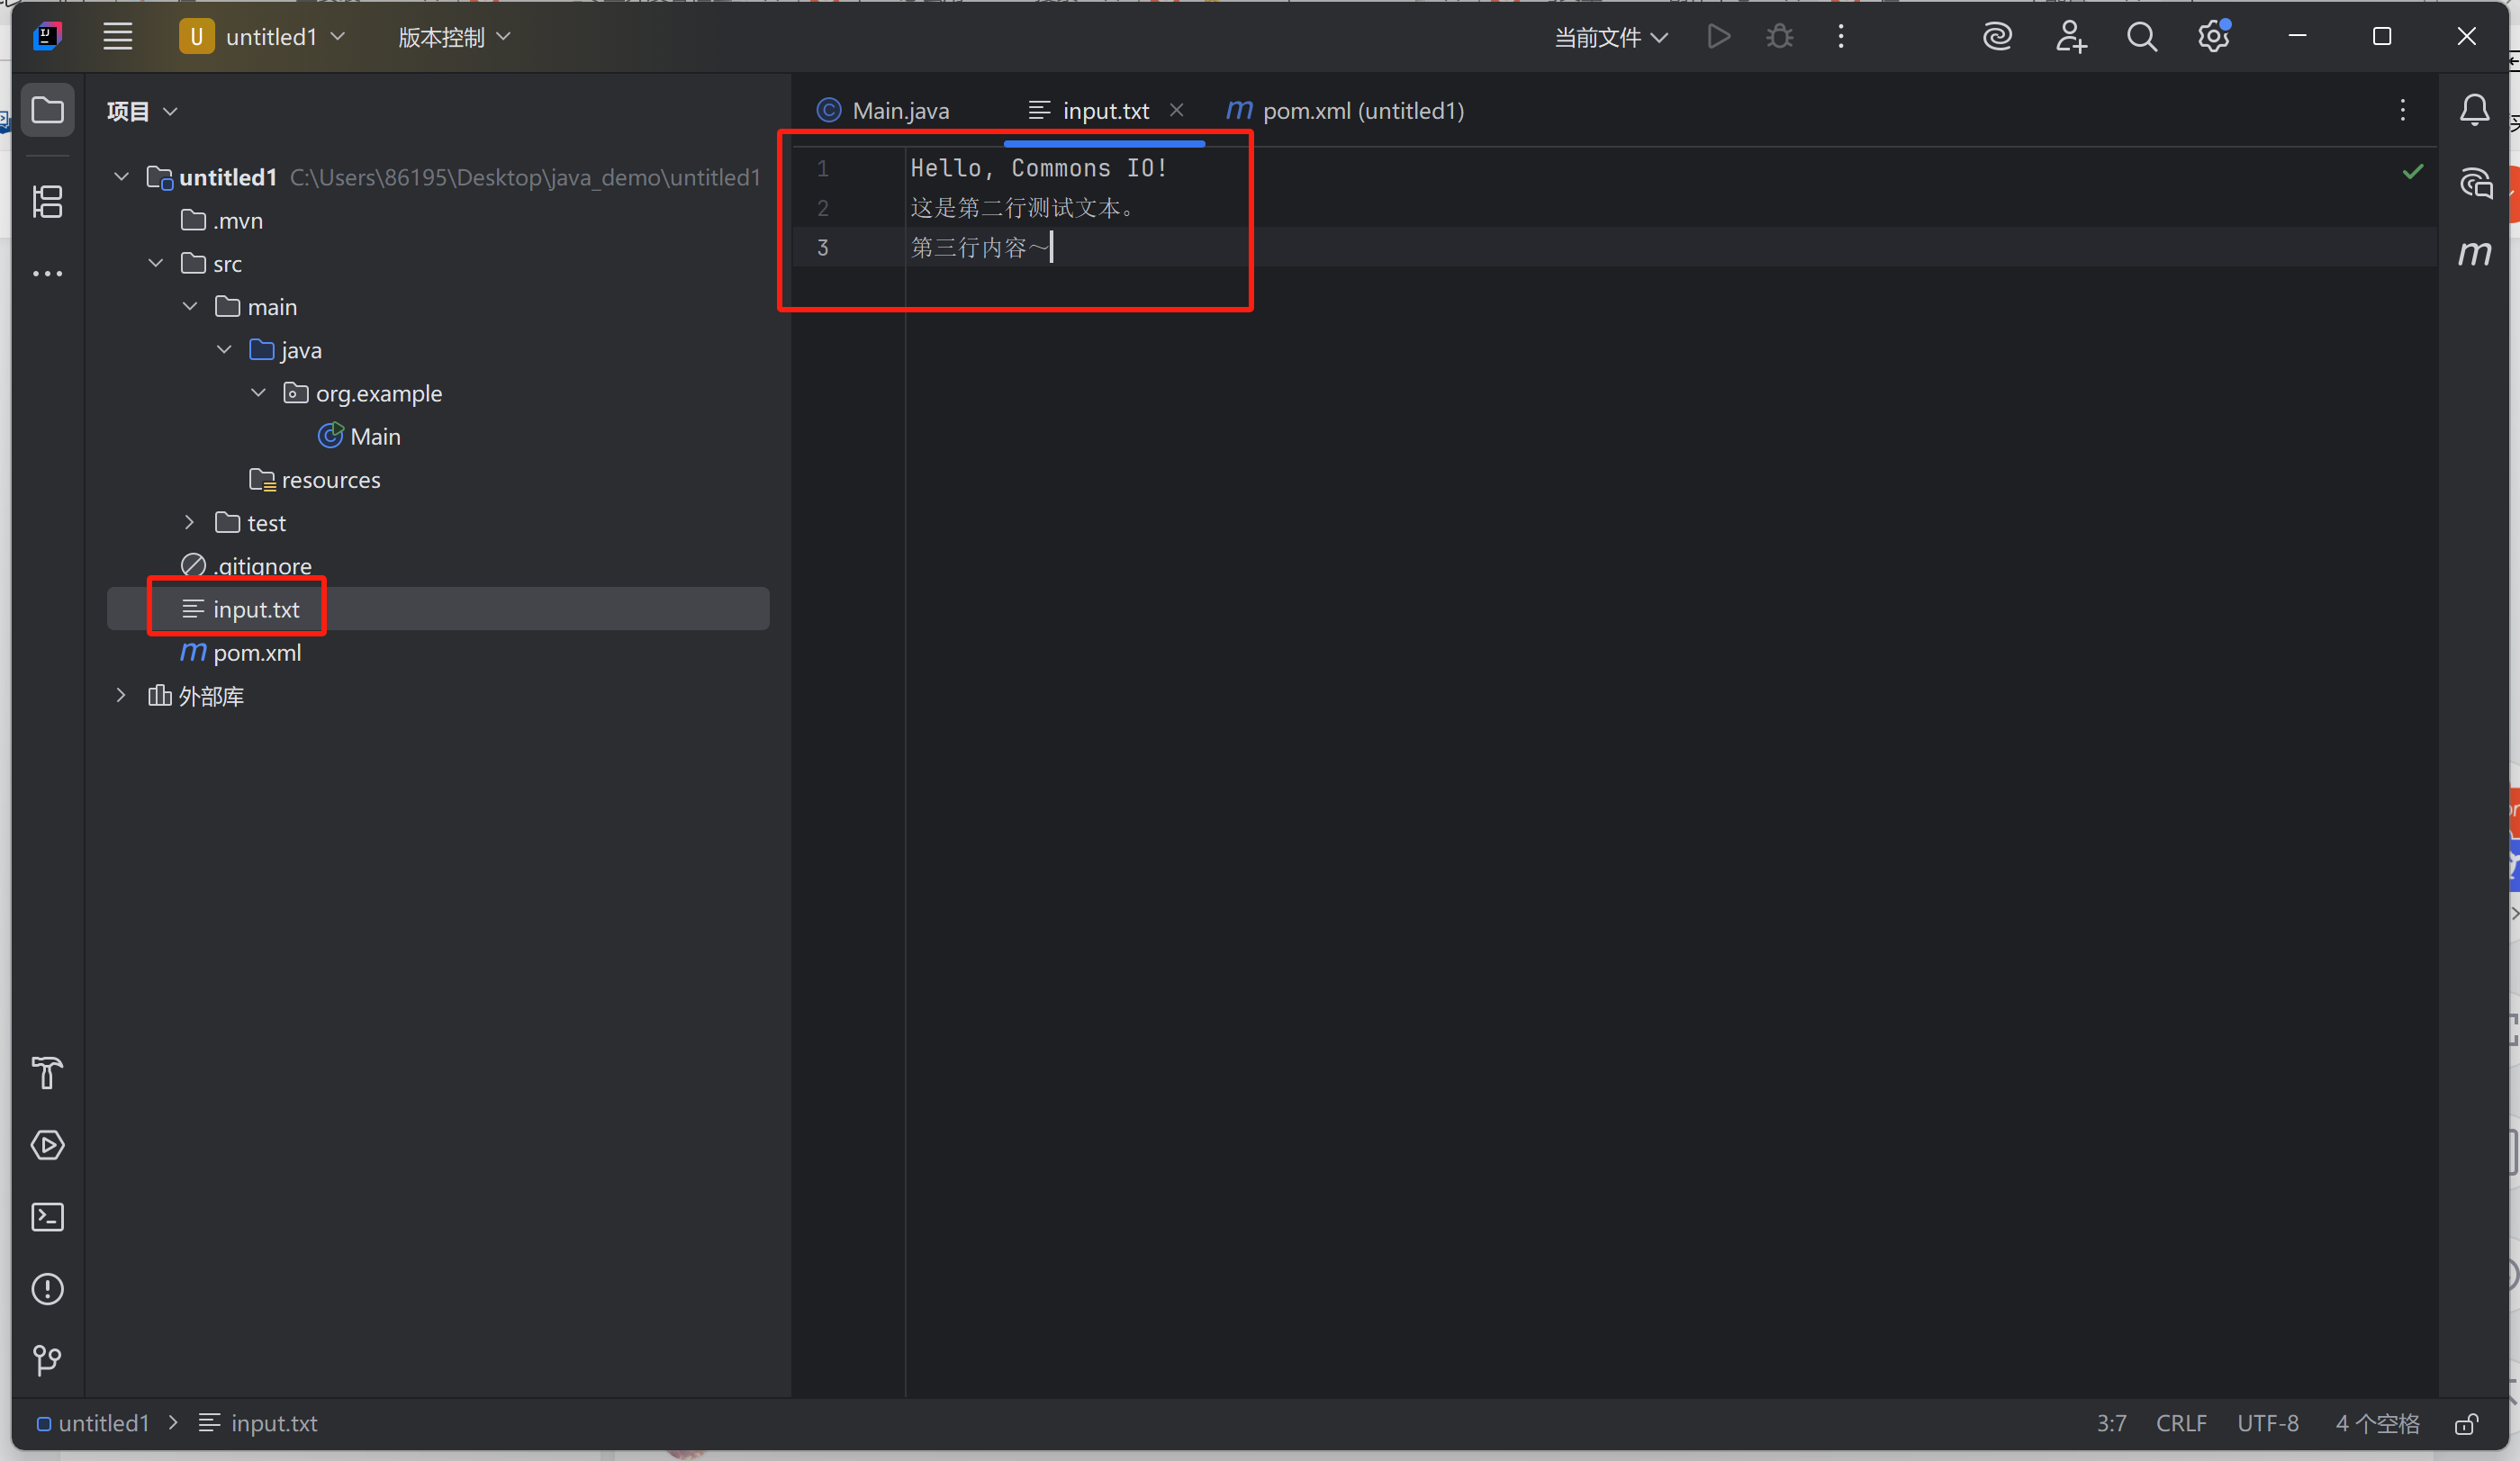Expand the 外部库 external libraries node
Image resolution: width=2520 pixels, height=1461 pixels.
pyautogui.click(x=121, y=695)
